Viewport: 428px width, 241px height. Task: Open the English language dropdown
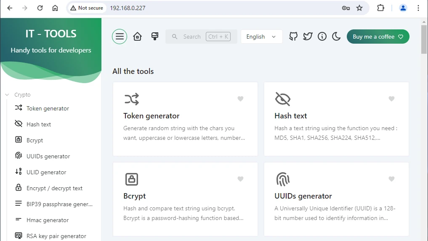tap(261, 37)
